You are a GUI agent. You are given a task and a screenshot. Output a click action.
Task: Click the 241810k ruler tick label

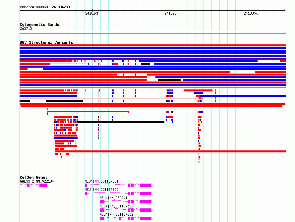click(92, 13)
